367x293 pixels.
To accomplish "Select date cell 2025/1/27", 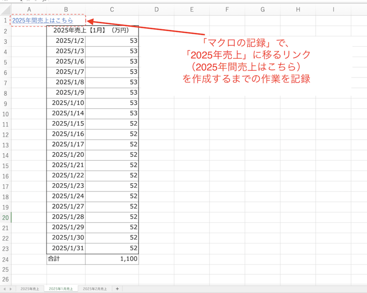I will pyautogui.click(x=66, y=207).
